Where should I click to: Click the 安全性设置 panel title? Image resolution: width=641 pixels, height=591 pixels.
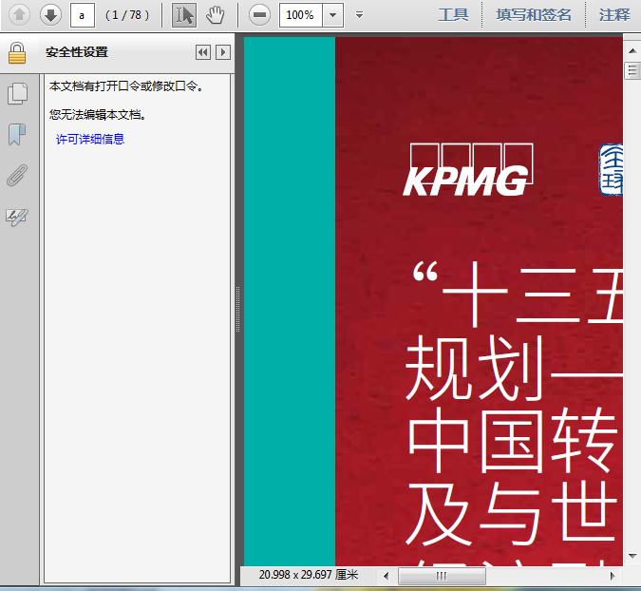point(77,52)
